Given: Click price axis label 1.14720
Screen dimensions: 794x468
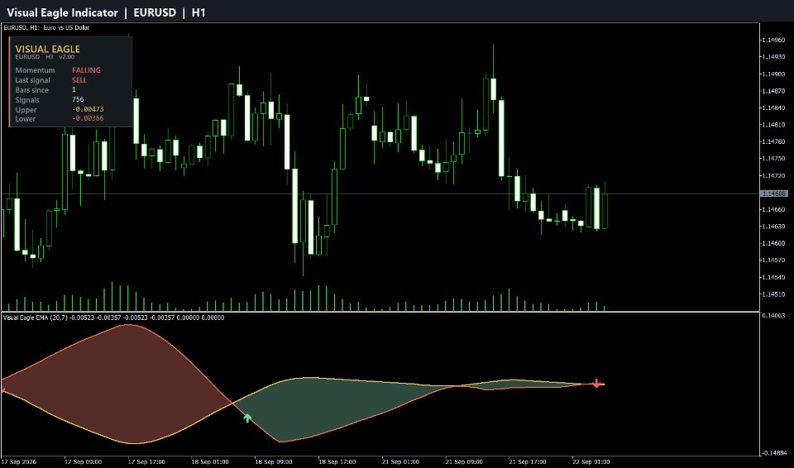Looking at the screenshot, I should pyautogui.click(x=774, y=176).
